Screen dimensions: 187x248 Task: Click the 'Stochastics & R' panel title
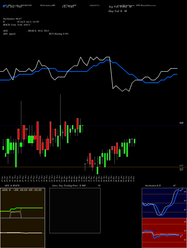point(153,186)
